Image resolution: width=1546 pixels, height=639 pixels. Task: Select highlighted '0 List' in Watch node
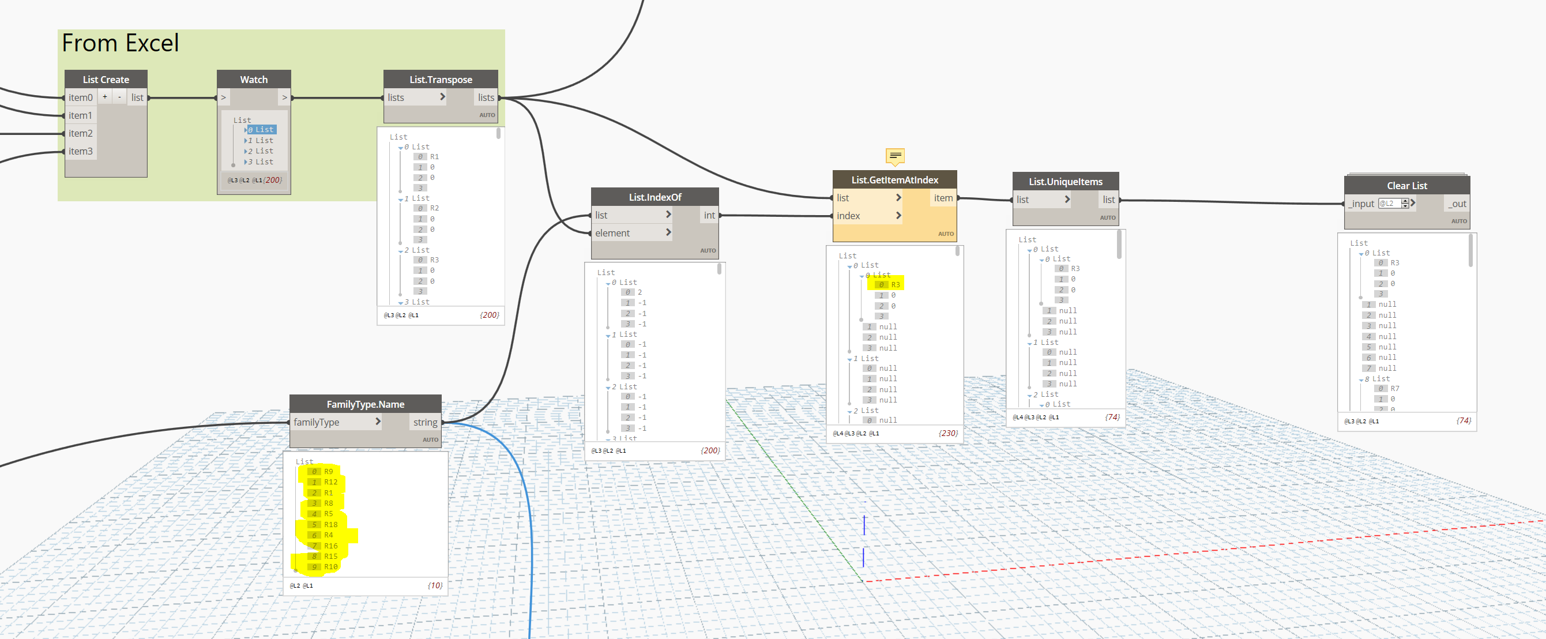coord(261,130)
